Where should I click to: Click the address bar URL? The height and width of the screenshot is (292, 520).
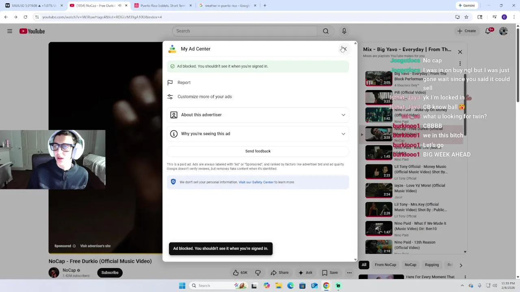pyautogui.click(x=102, y=17)
